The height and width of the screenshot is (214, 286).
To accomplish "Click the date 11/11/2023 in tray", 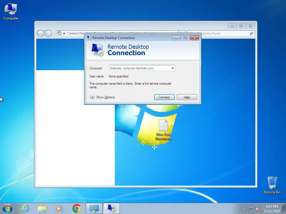I will coord(272,211).
